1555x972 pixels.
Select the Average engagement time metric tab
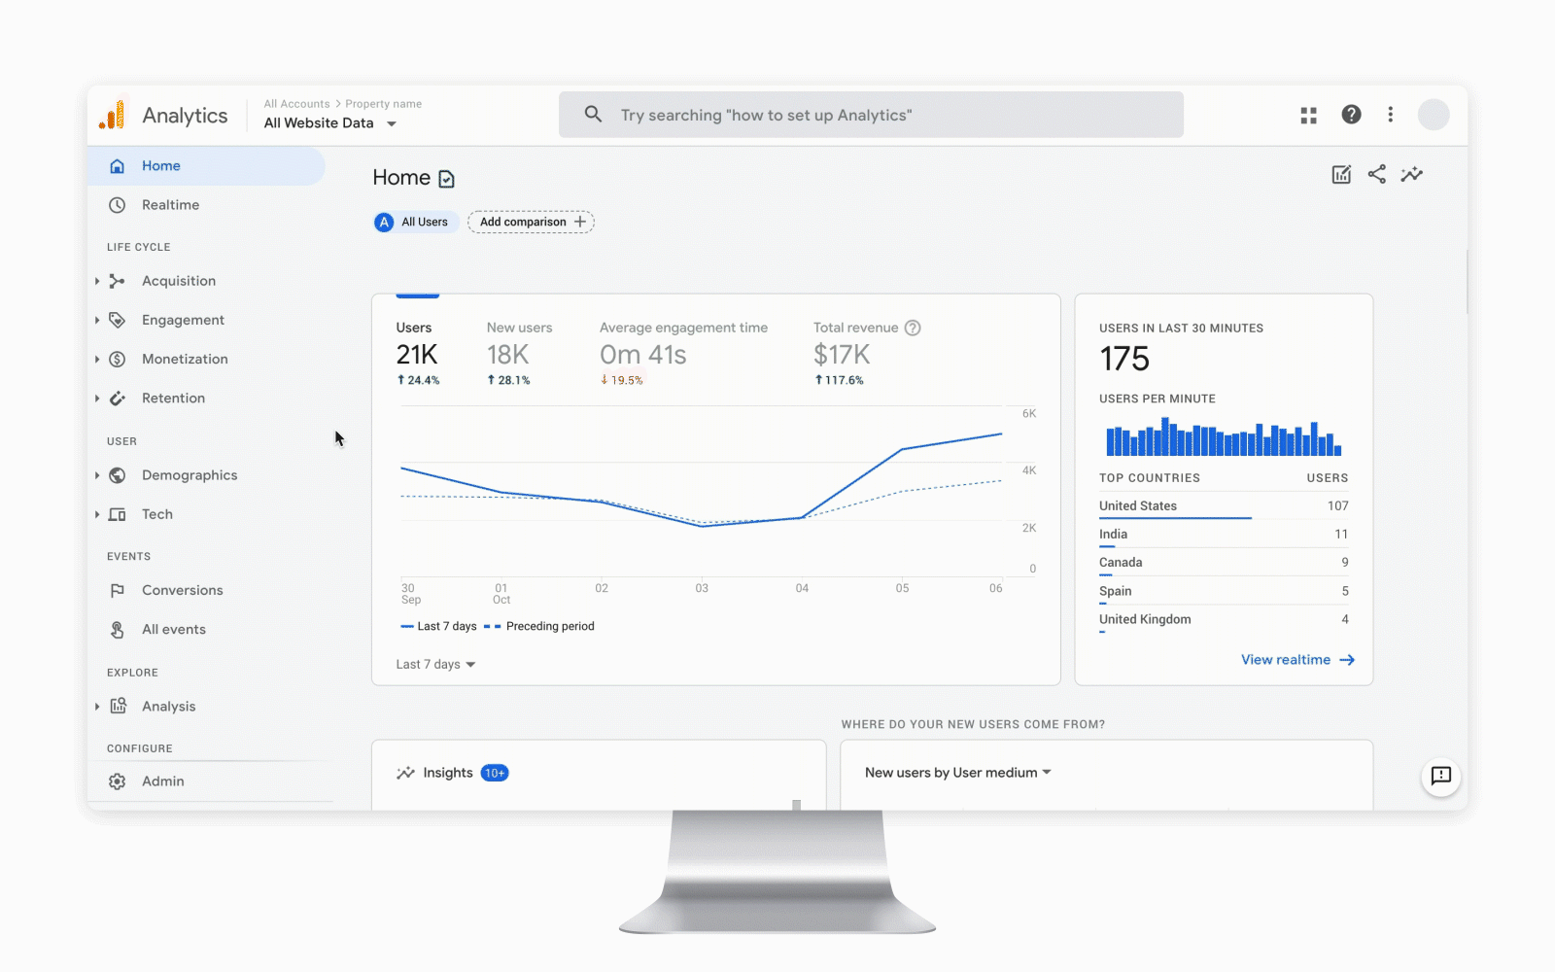[x=683, y=352]
